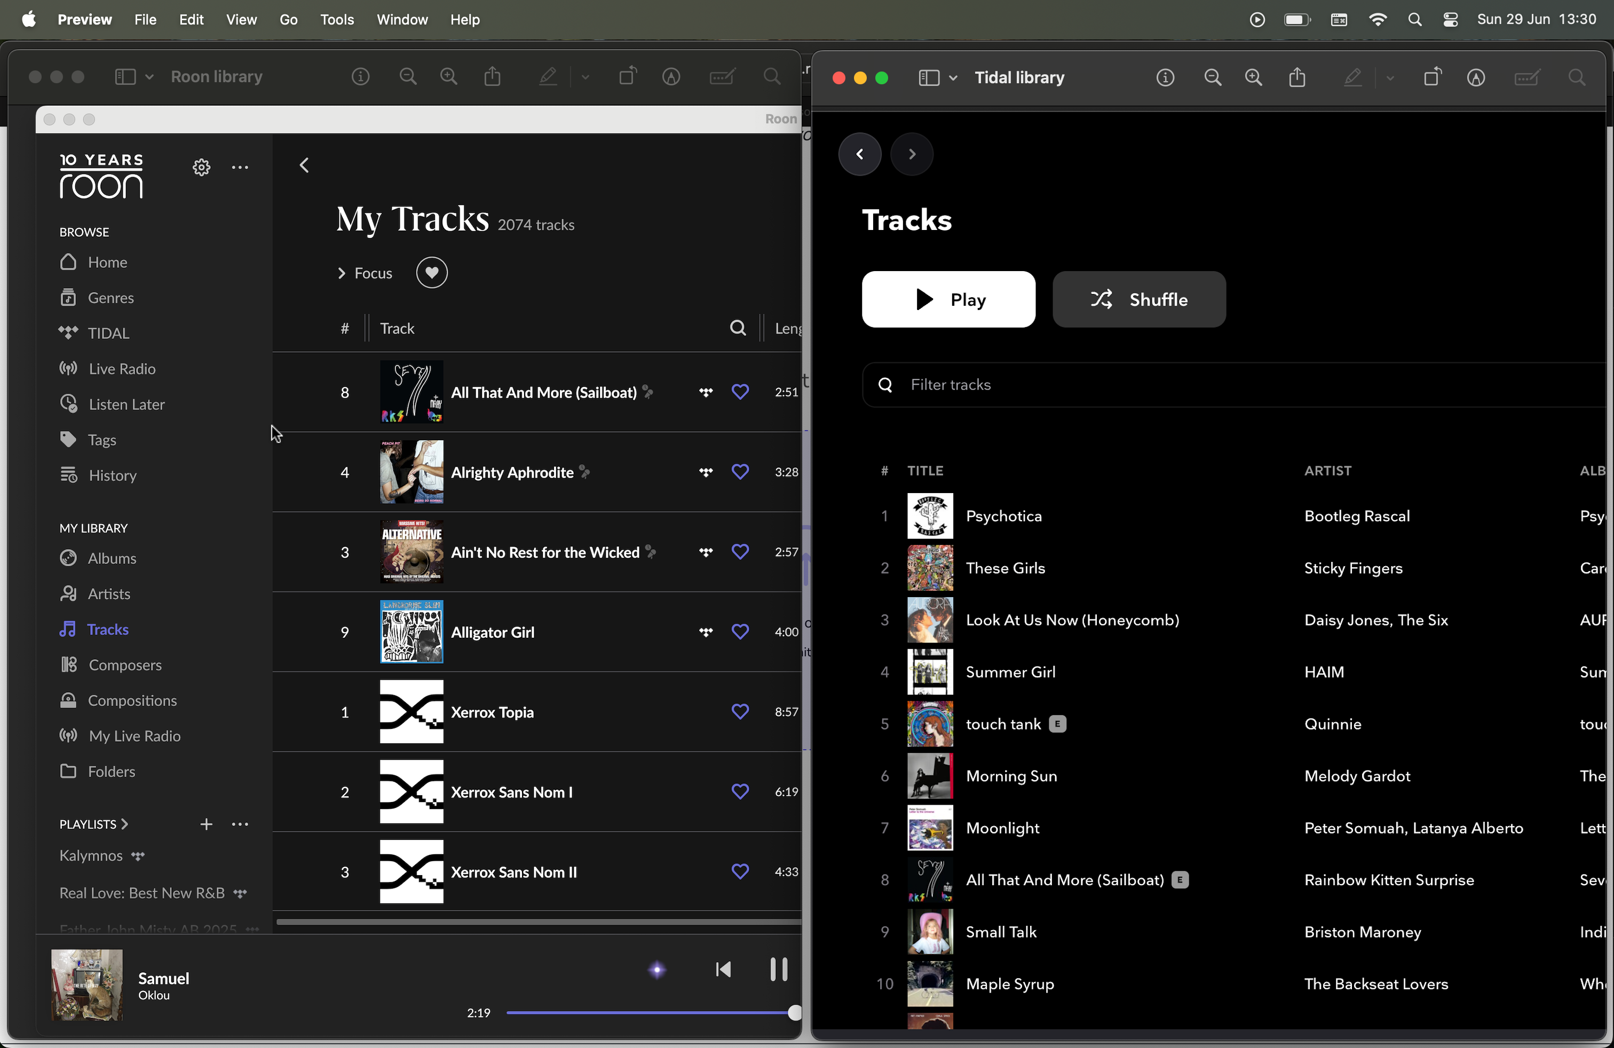
Task: Open playlists more options ellipsis
Action: [240, 824]
